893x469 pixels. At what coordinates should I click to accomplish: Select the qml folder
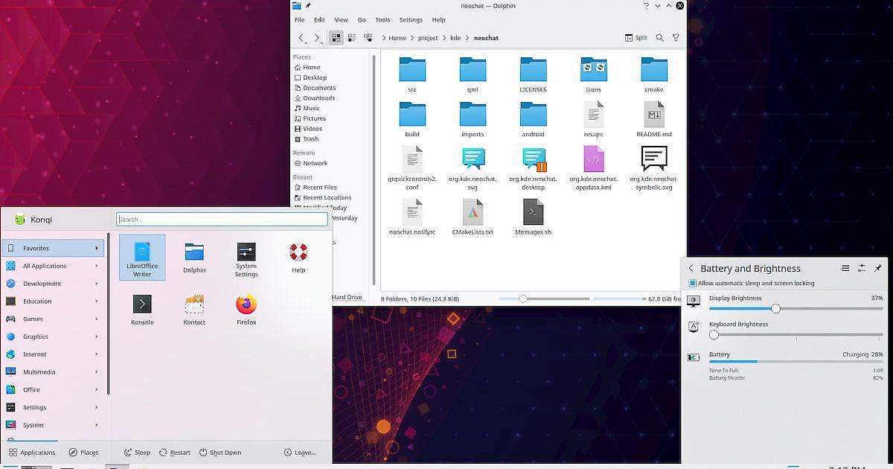coord(473,75)
